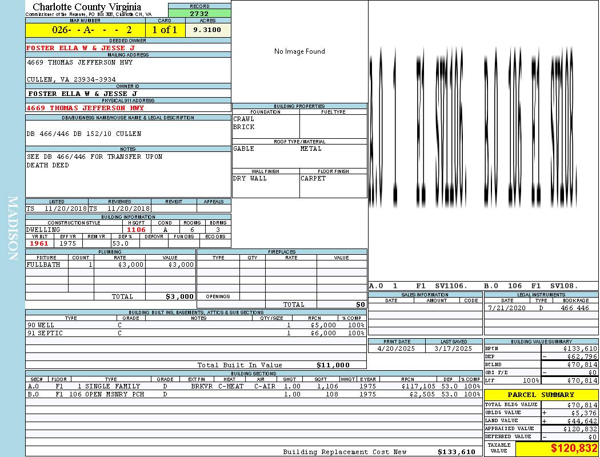Select the red physical 911 address
The width and height of the screenshot is (600, 457).
(85, 108)
